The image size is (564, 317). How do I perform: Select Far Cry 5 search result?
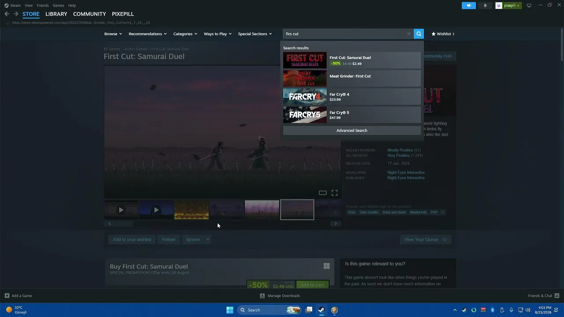click(x=352, y=115)
